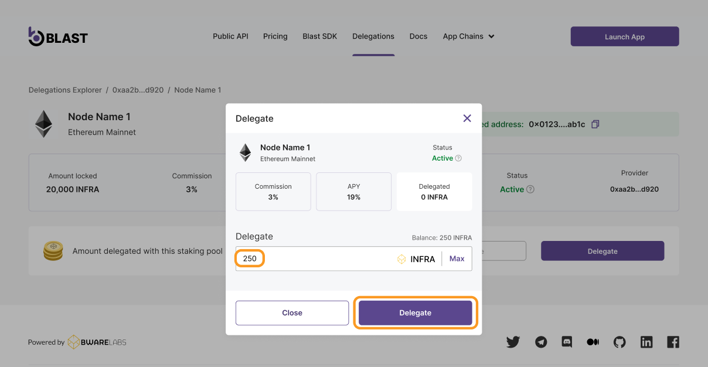
Task: Copy the delegated address with copy icon
Action: click(595, 124)
